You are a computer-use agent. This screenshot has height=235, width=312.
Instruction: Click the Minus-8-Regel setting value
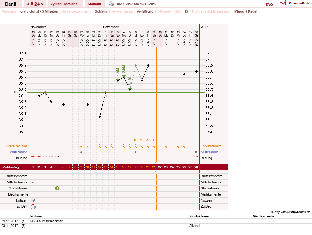pyautogui.click(x=246, y=11)
